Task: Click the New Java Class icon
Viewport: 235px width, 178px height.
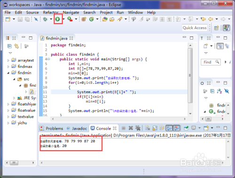Action: click(x=92, y=19)
